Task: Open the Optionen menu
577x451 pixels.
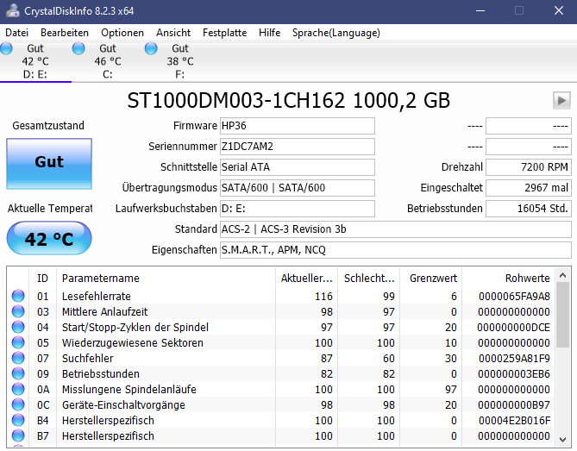Action: click(122, 33)
